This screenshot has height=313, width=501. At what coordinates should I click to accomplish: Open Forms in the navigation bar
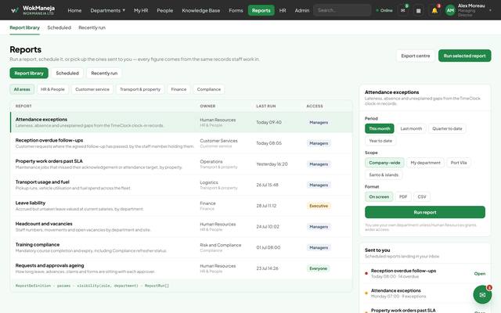pyautogui.click(x=236, y=10)
